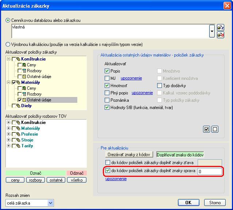Screen dimensions: 233x210
Task: Enable the Typ dodávky checkbox
Action: click(x=159, y=85)
